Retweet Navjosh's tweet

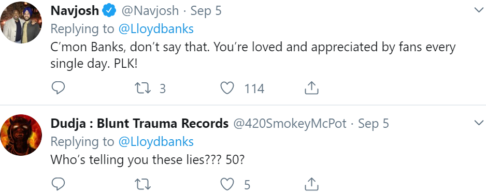(x=143, y=88)
